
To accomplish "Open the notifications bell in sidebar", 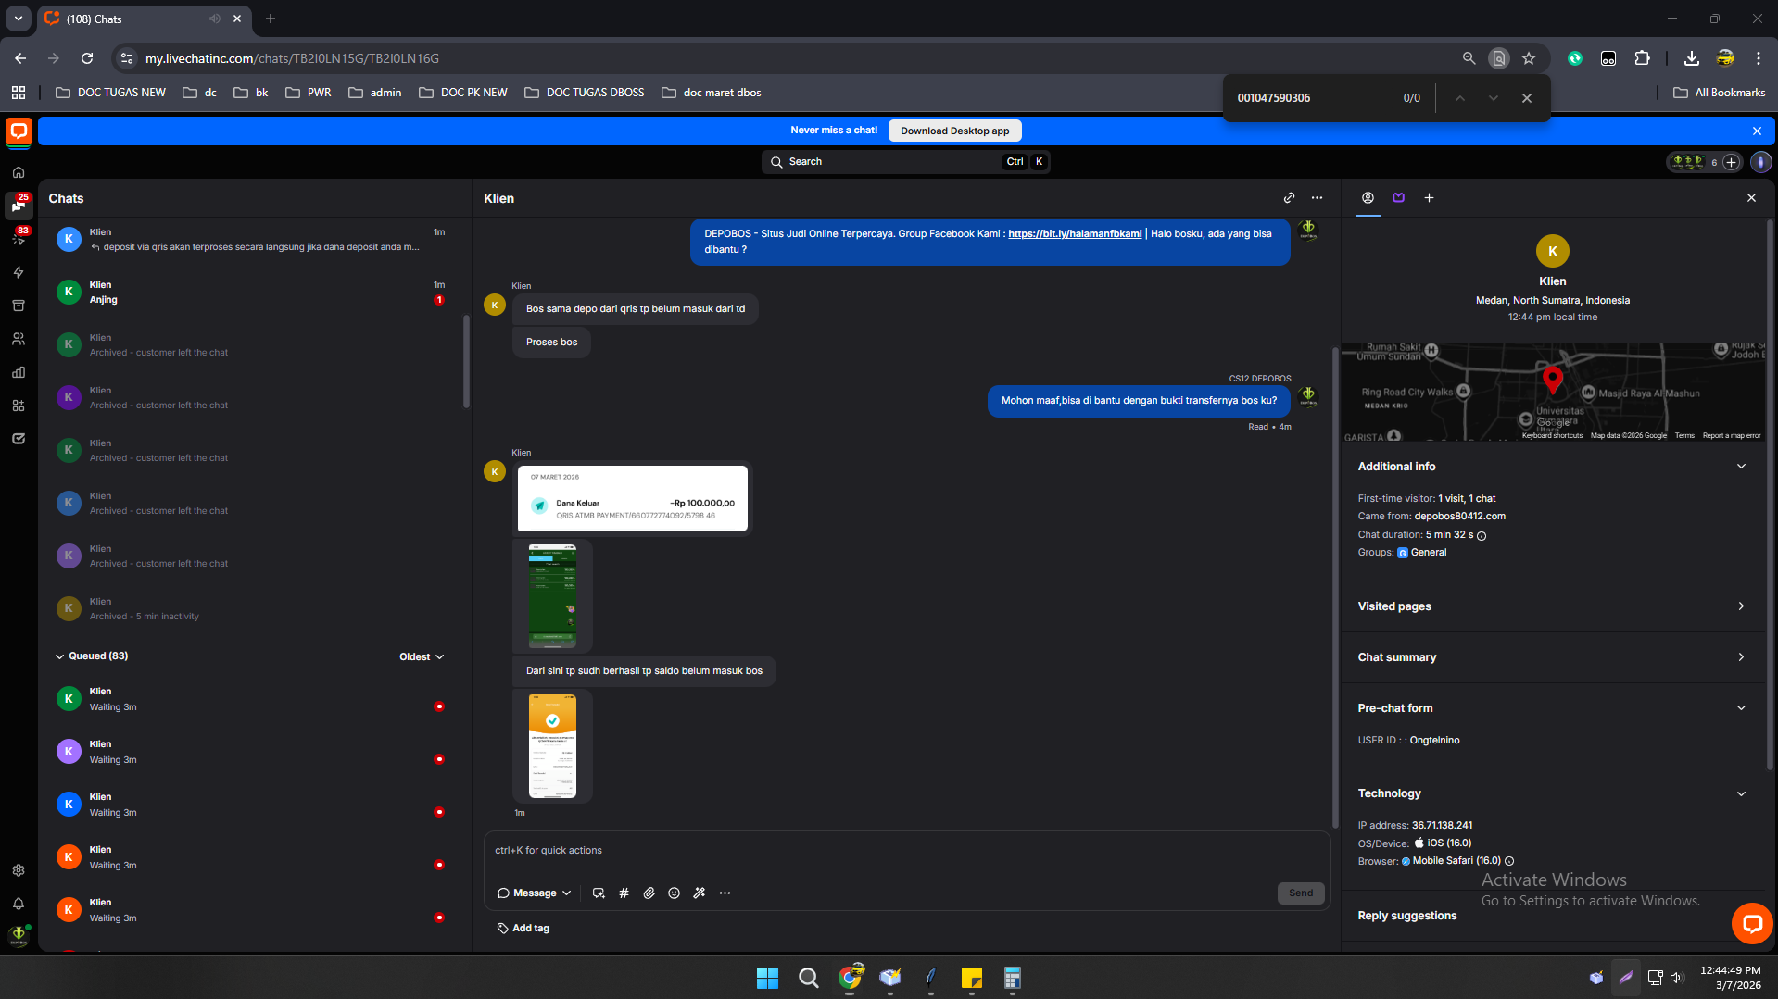I will (x=19, y=904).
